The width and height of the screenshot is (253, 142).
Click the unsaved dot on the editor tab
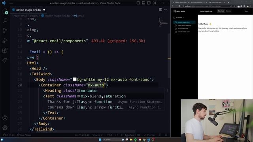tap(44, 10)
